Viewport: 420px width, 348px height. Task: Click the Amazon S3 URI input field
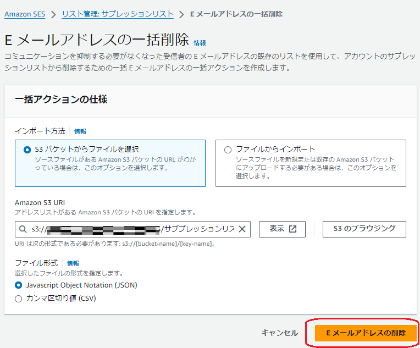pos(132,229)
